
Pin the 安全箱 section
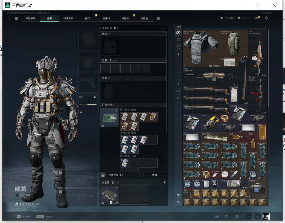165,183
